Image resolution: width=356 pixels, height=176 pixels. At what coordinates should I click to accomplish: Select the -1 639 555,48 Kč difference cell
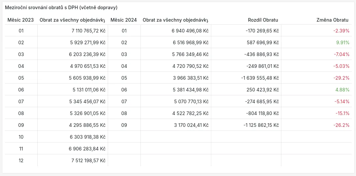tap(261, 78)
